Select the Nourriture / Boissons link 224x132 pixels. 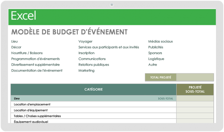point(27,53)
